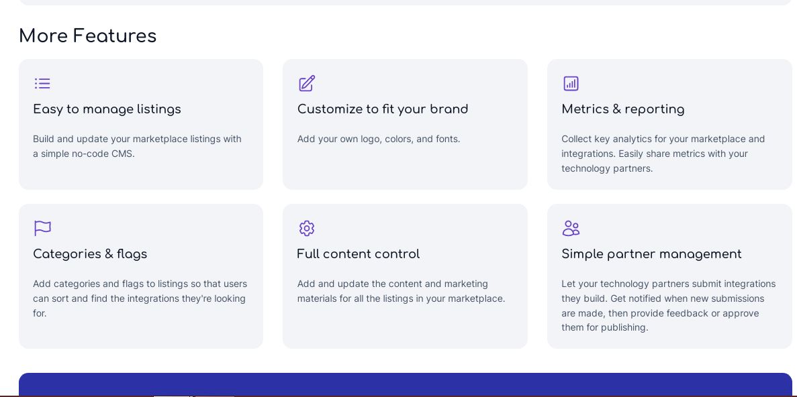
Task: Click the 'Full content control' heading
Action: point(359,254)
